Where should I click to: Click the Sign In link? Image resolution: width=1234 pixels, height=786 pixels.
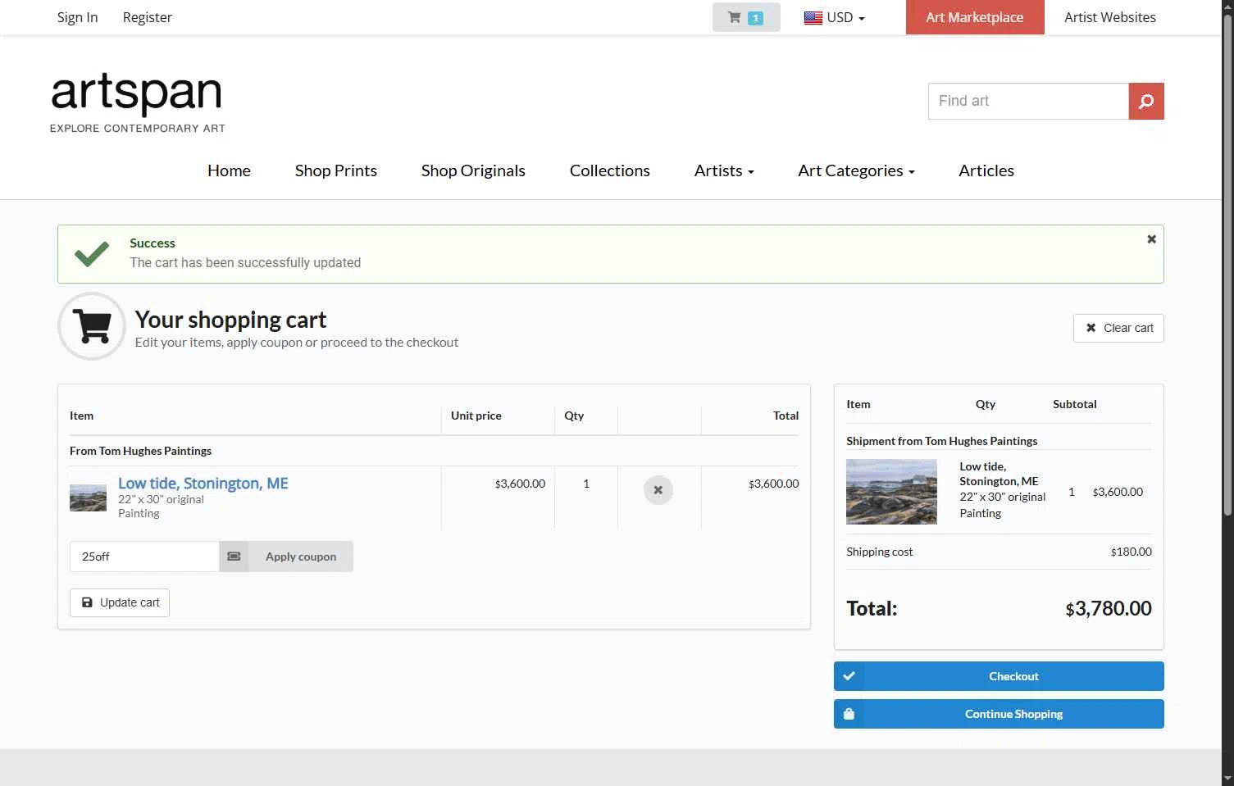pyautogui.click(x=77, y=17)
